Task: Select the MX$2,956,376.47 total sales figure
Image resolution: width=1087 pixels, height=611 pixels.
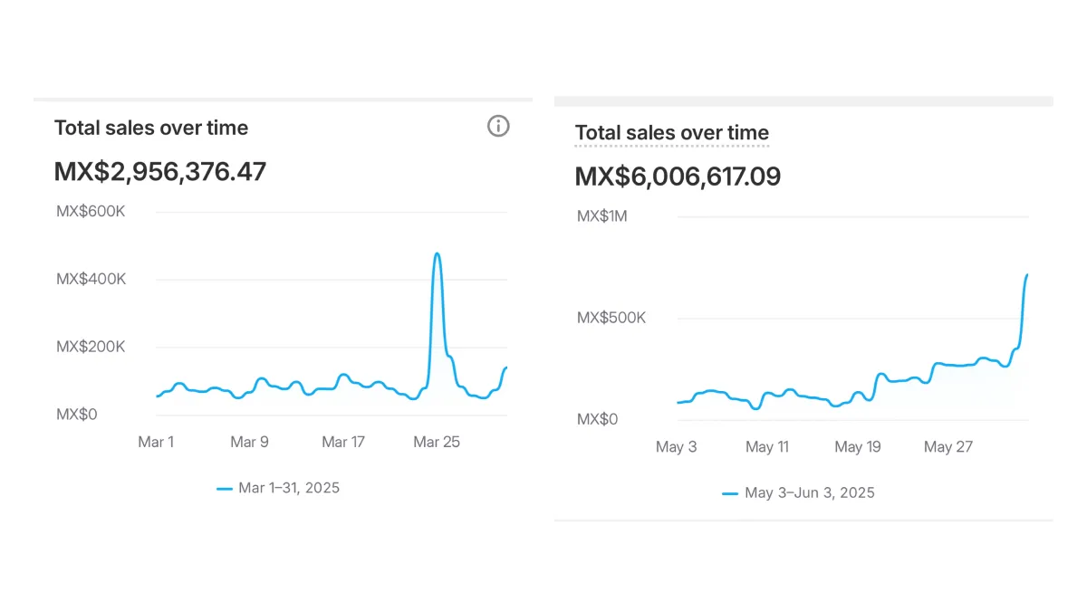Action: pyautogui.click(x=160, y=171)
